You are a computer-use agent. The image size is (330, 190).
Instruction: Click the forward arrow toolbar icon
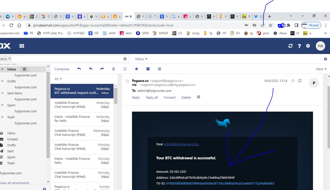[102, 69]
